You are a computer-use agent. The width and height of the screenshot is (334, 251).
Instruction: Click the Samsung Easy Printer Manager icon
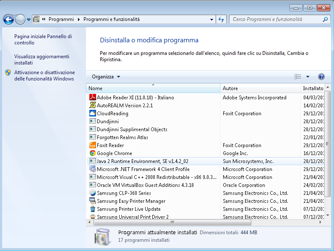click(93, 201)
